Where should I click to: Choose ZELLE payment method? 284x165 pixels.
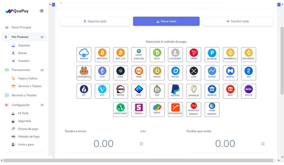tap(248, 91)
